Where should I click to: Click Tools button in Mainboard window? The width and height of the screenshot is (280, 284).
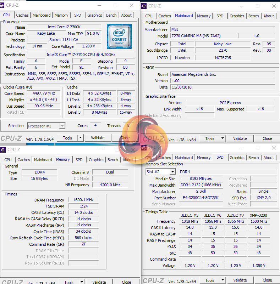pyautogui.click(x=210, y=138)
